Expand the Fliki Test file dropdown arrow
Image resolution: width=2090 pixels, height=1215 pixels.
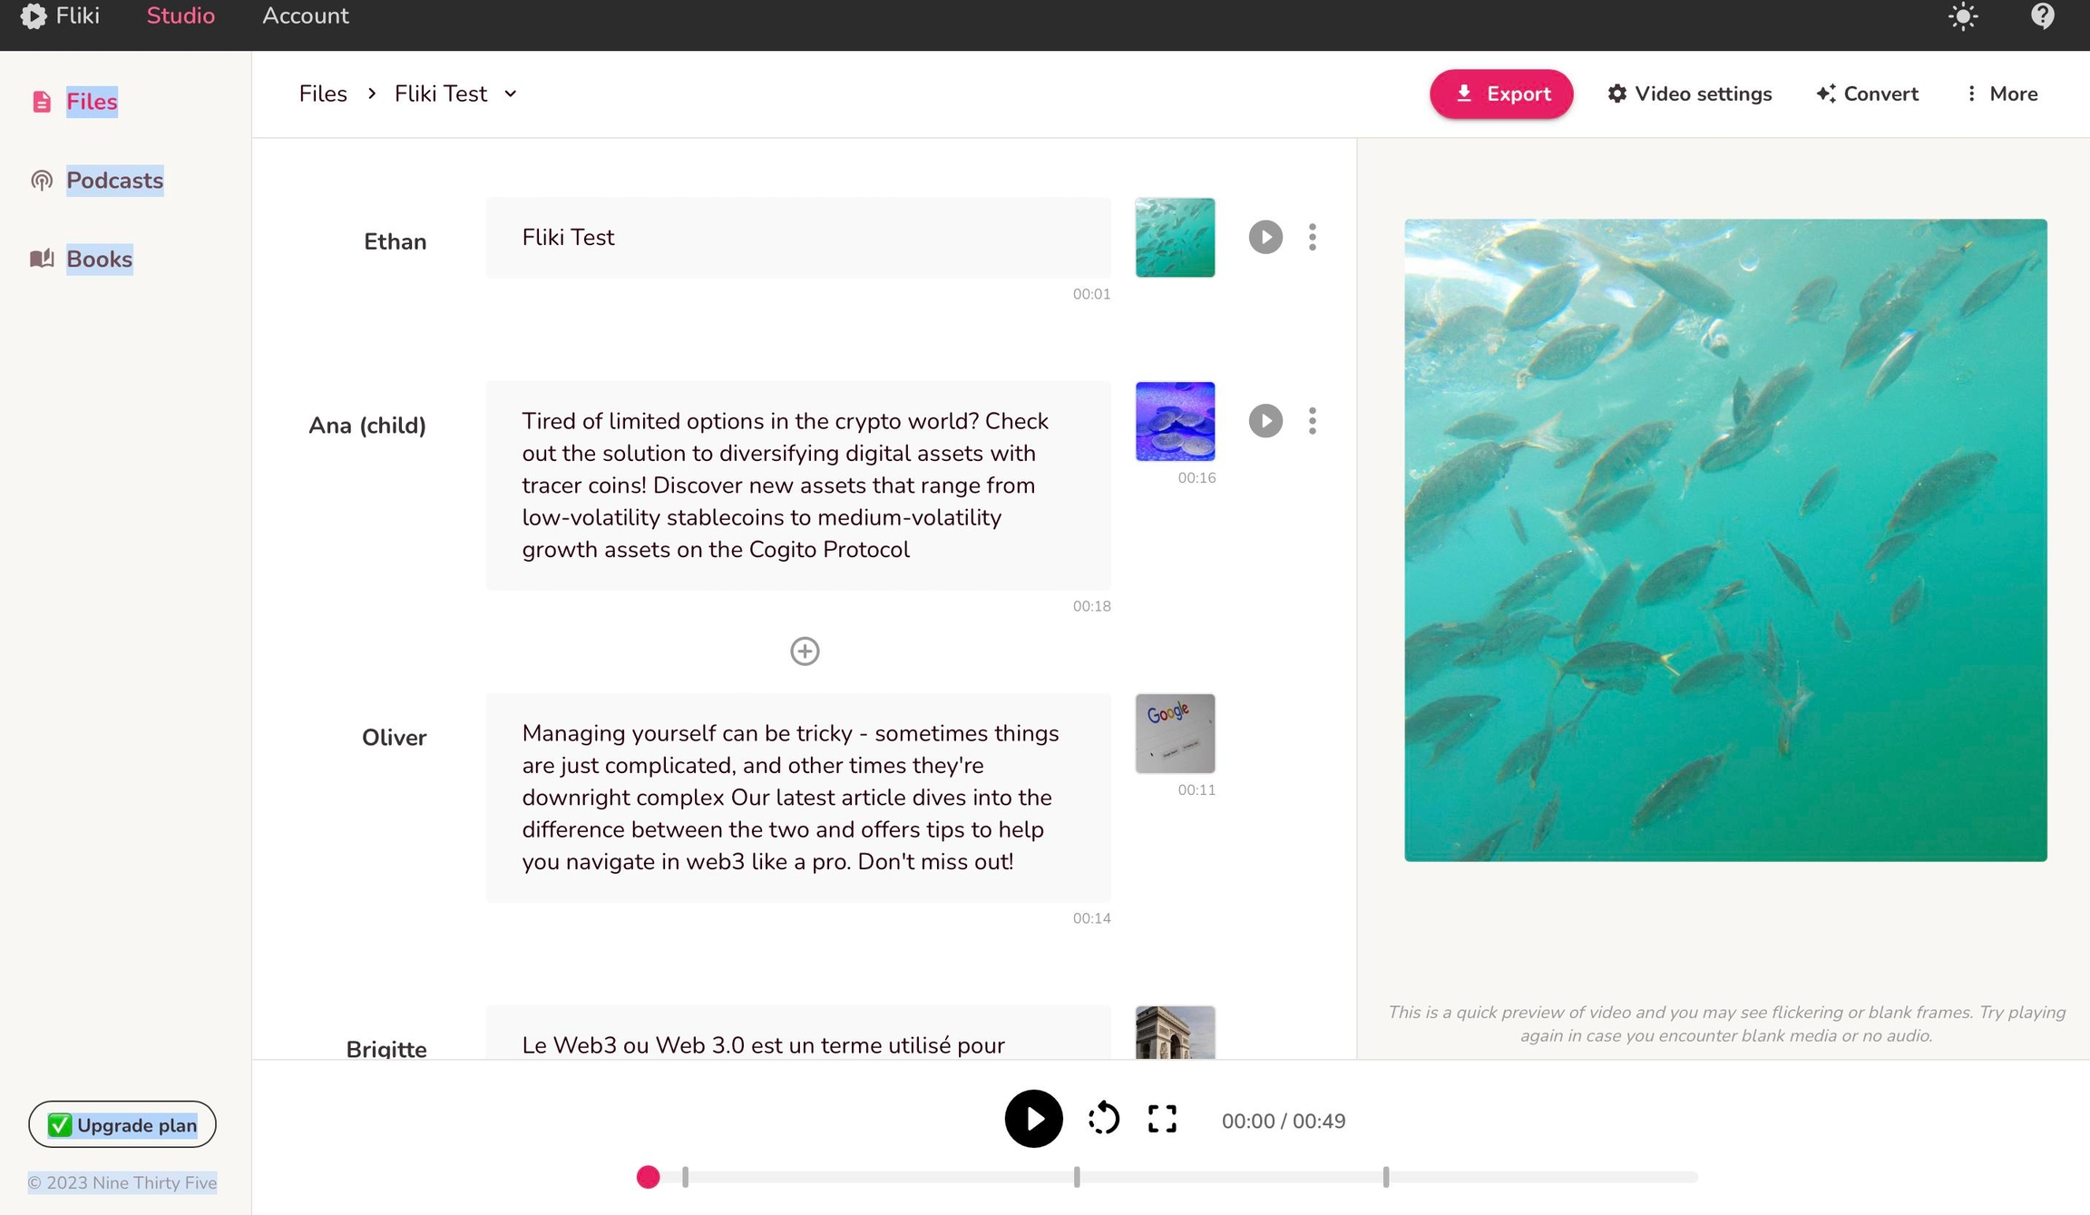coord(511,94)
